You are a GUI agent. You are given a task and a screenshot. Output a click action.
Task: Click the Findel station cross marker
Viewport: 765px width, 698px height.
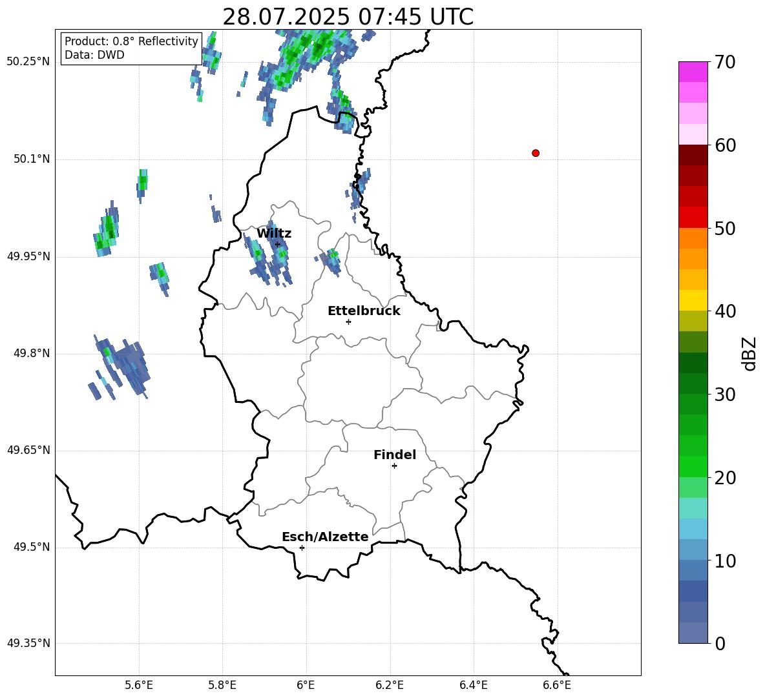[394, 466]
